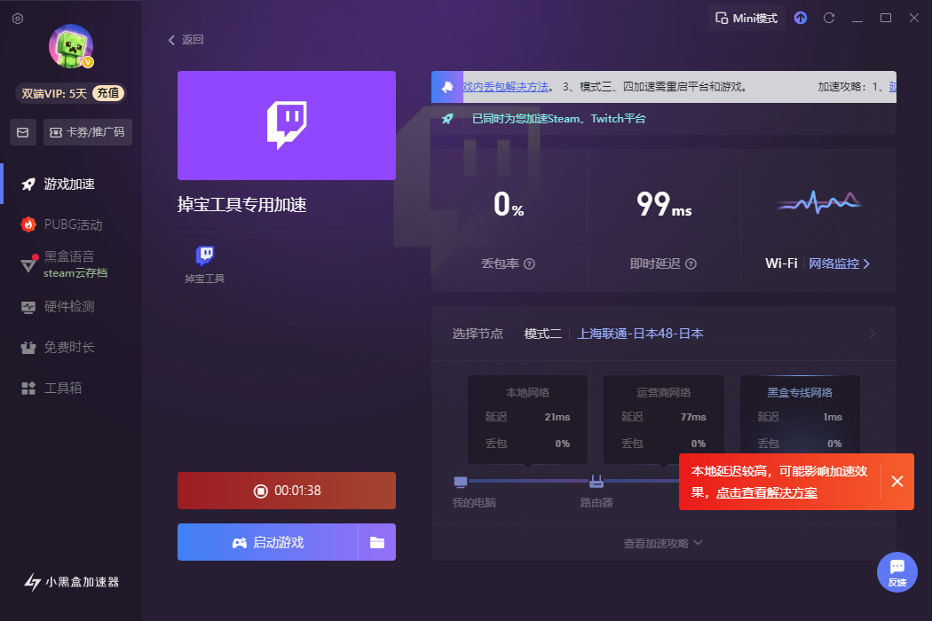The width and height of the screenshot is (932, 621).
Task: Select the 本地网络 stats card
Action: (x=527, y=419)
